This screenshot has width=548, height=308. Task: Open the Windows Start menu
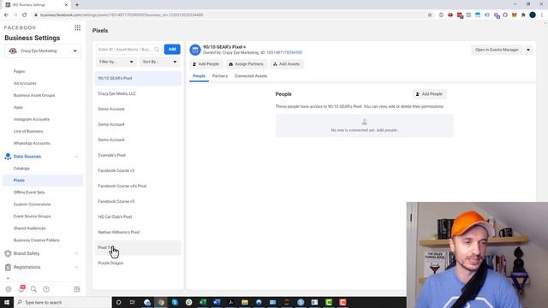point(7,302)
